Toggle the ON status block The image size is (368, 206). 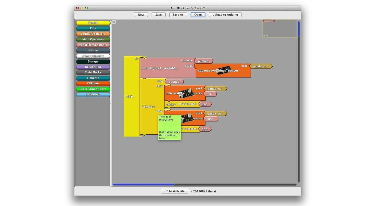point(210,94)
